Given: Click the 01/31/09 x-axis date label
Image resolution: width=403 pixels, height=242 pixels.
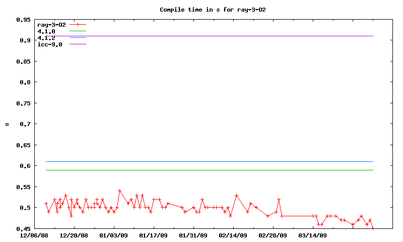Looking at the screenshot, I should [193, 235].
